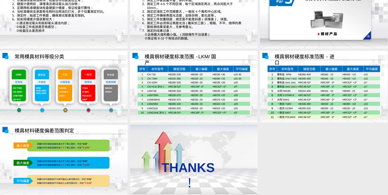Click the red triangle before 钢材产品
388x195 pixels.
point(319,34)
